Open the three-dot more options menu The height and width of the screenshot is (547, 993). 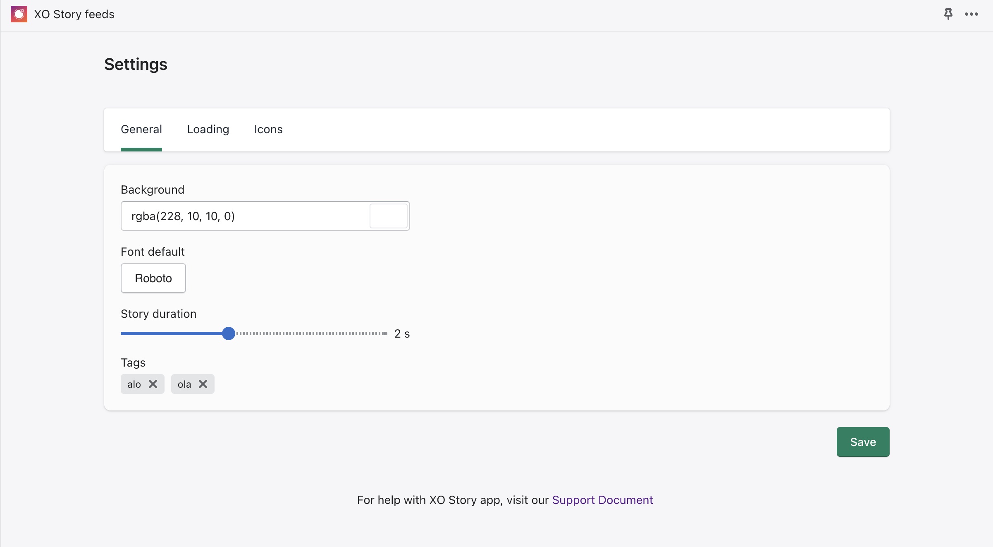(971, 14)
